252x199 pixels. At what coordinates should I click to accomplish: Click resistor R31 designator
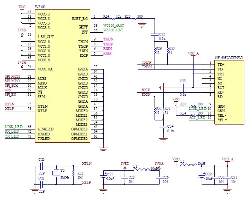[x=159, y=108]
